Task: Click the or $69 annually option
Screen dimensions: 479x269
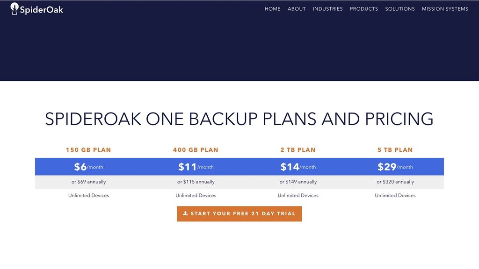Action: click(88, 182)
